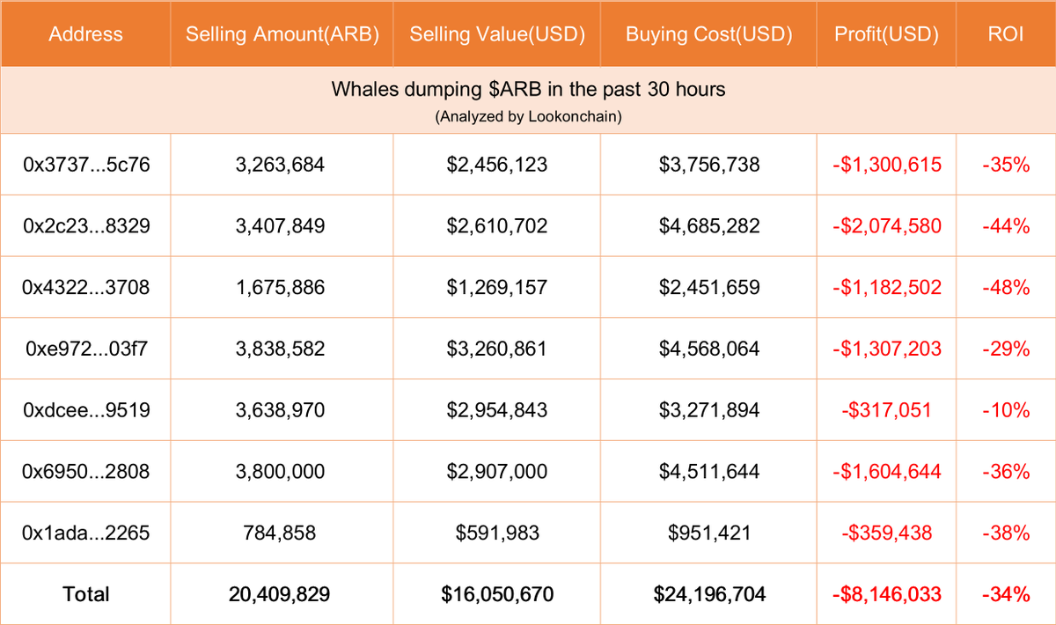
Task: Click the Selling Value(USD) header
Action: click(497, 35)
